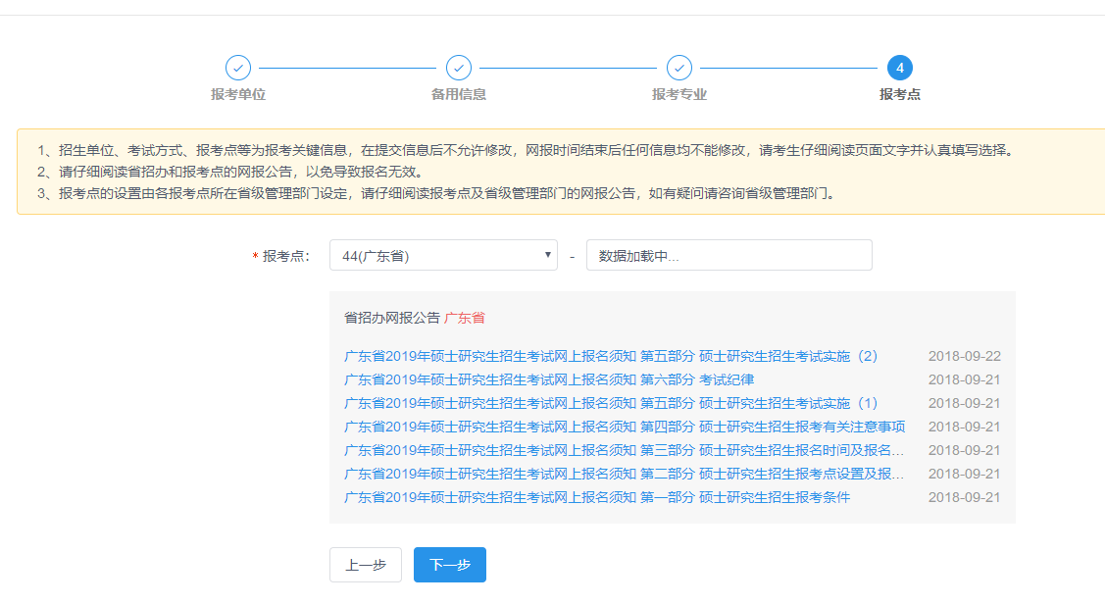Click the date 2018-09-22

[x=964, y=356]
